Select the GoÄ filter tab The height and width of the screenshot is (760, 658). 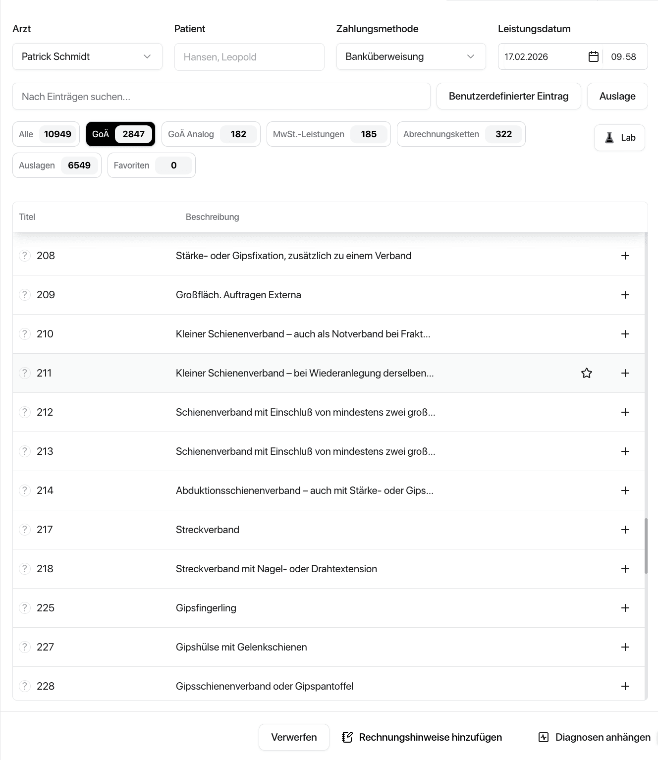click(x=120, y=134)
